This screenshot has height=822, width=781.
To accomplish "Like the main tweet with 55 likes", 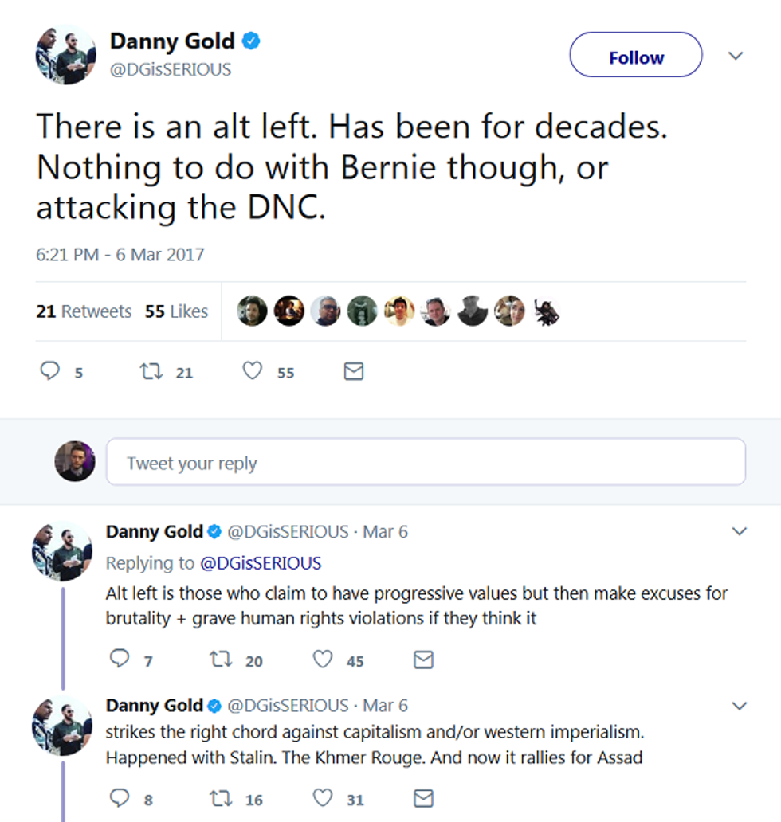I will [253, 371].
